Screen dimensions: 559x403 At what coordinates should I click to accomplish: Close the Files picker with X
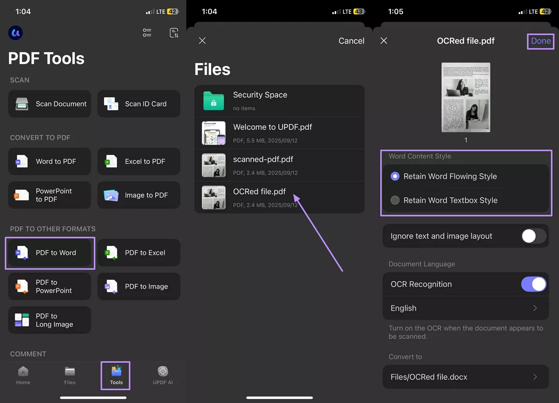click(x=202, y=40)
